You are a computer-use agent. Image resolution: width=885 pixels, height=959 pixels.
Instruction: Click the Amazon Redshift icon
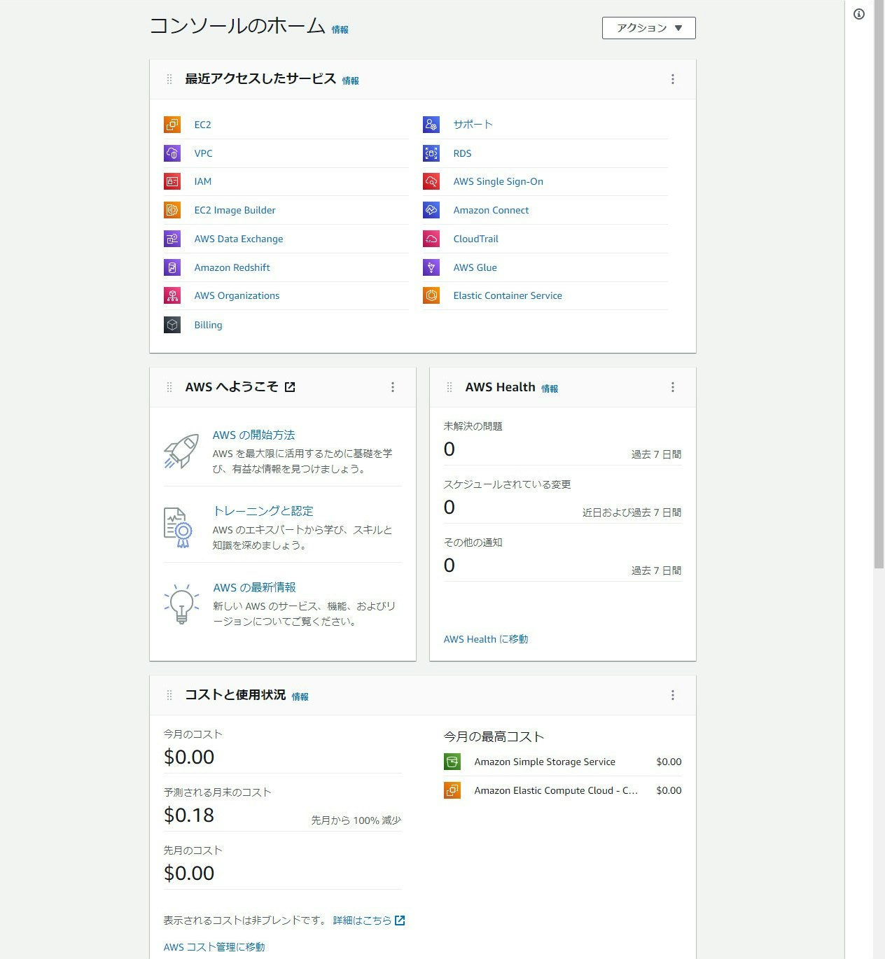(x=172, y=267)
